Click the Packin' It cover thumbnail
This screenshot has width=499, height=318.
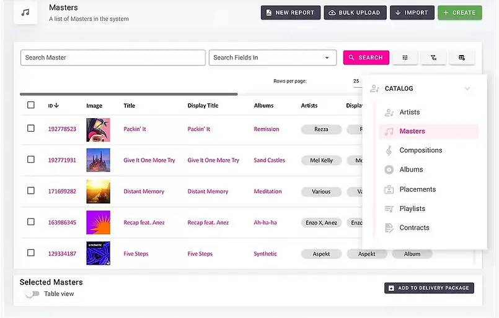click(99, 130)
